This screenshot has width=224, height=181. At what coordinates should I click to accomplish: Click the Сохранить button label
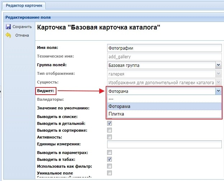(x=22, y=27)
